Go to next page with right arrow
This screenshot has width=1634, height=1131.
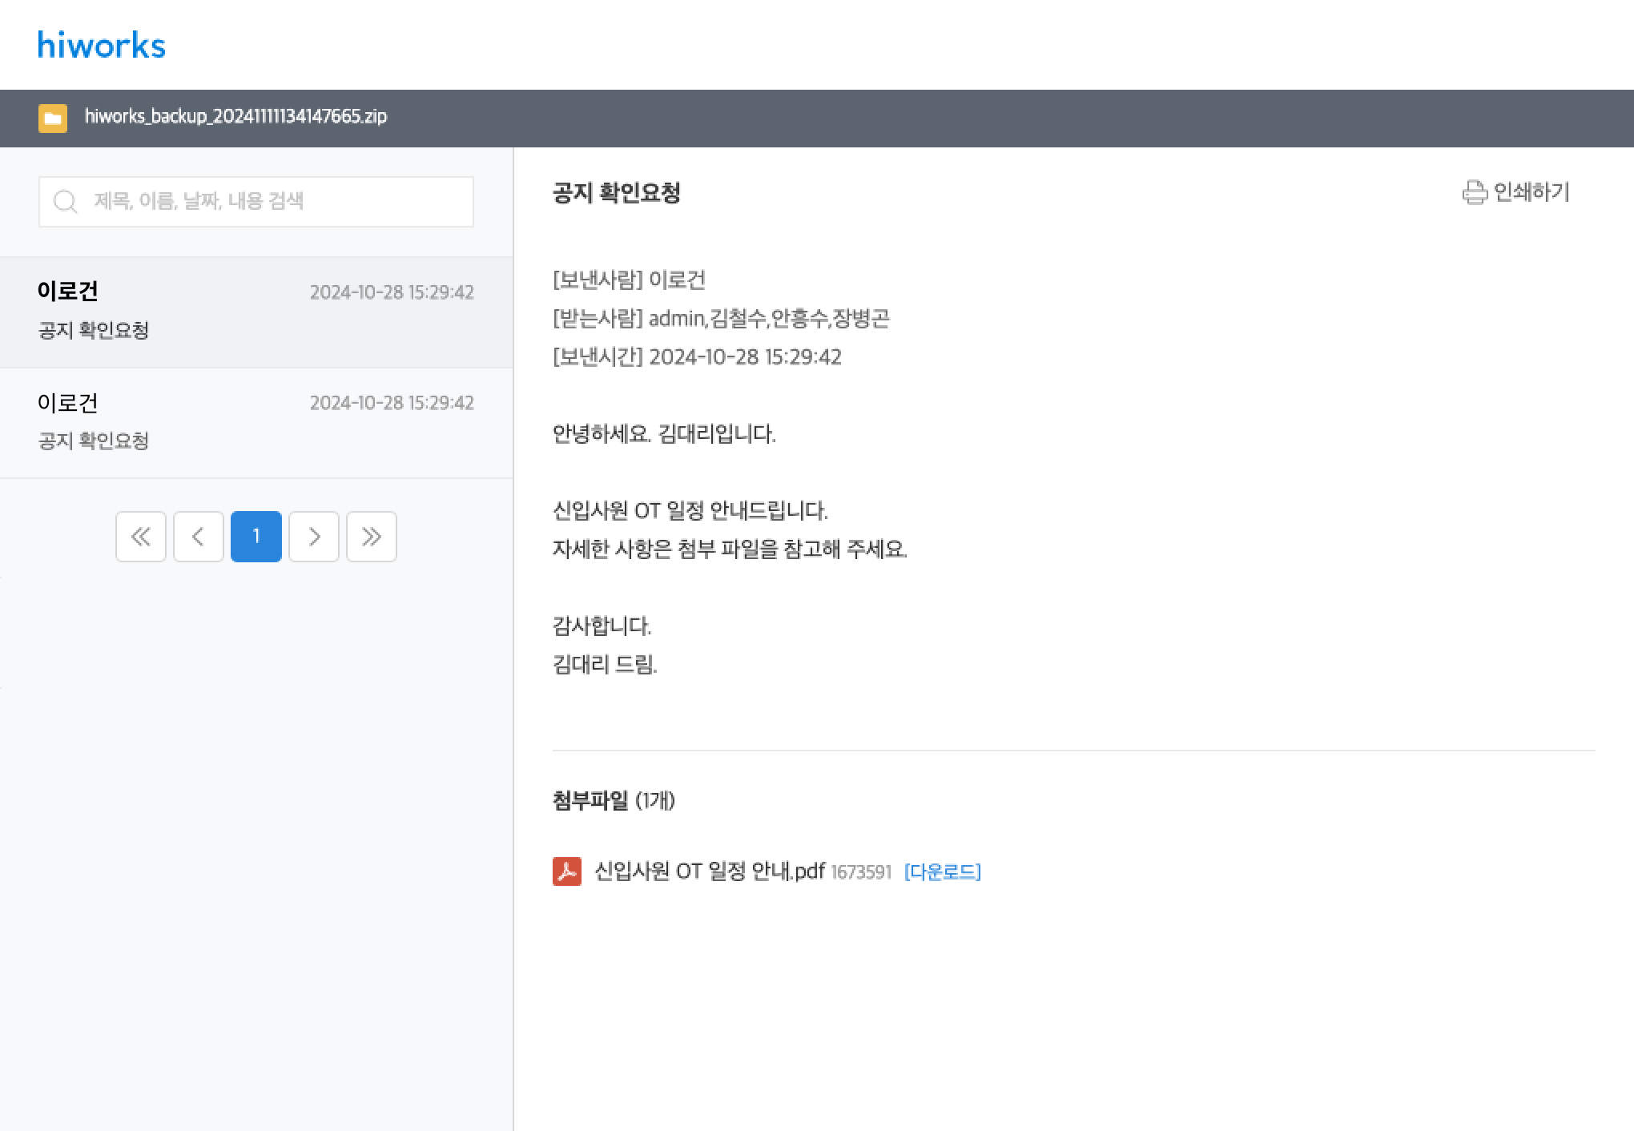[x=314, y=537]
